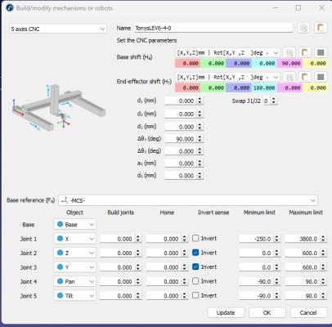Maximize the Build/modify mechanisms window
332x327 pixels.
[298, 8]
